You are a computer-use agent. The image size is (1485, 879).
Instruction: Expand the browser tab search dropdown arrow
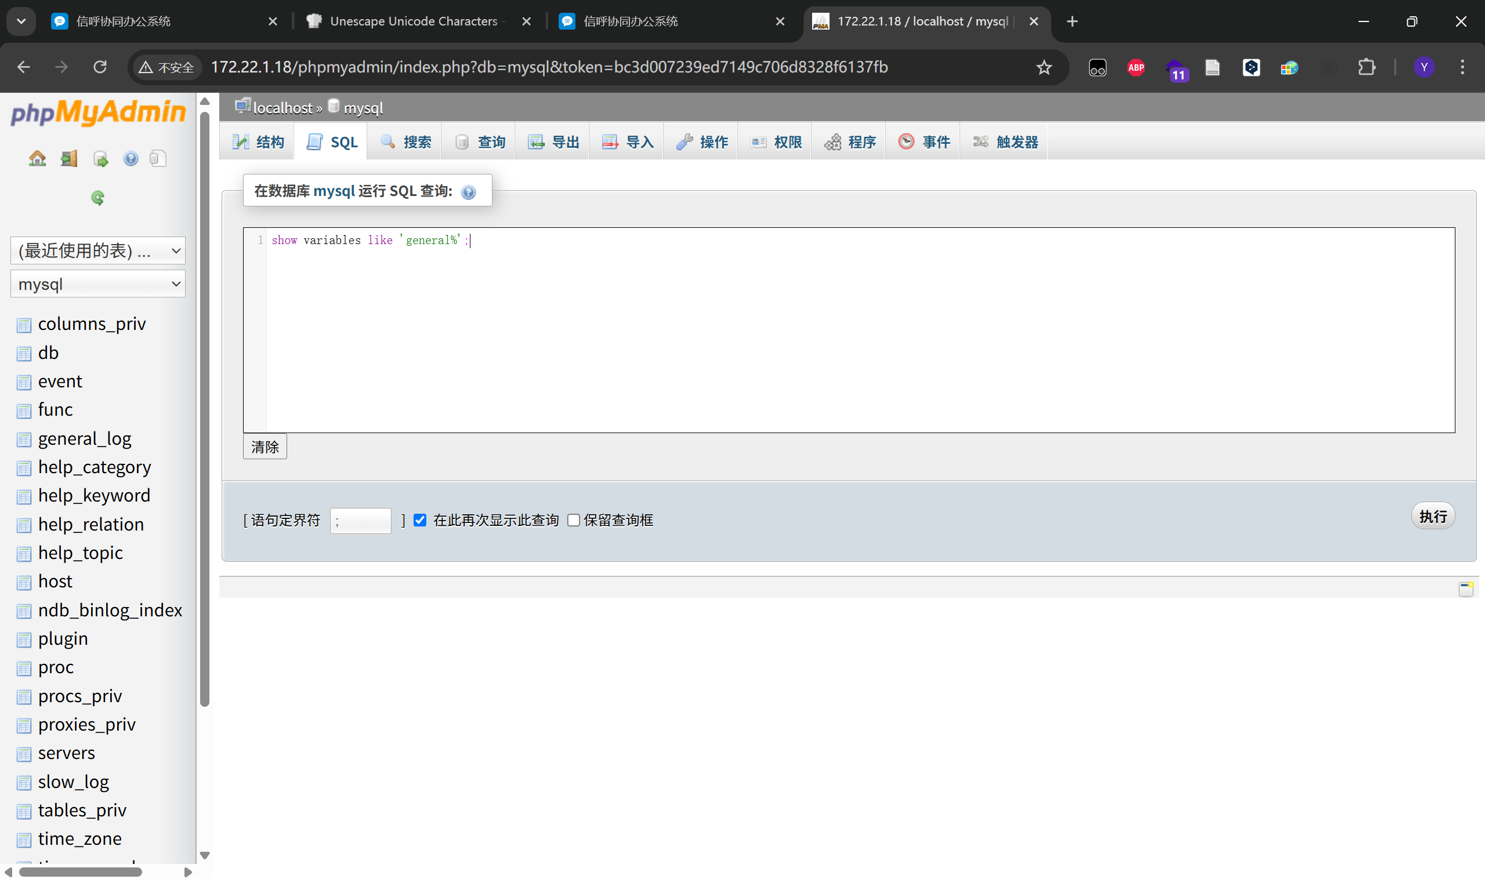[21, 21]
